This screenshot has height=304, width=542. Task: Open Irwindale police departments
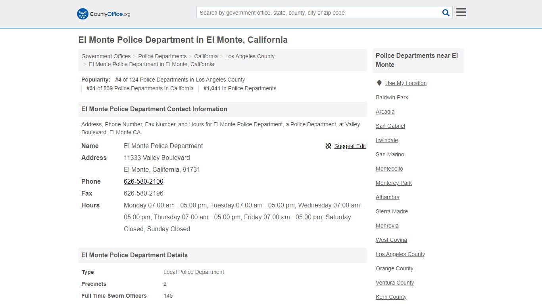(387, 140)
